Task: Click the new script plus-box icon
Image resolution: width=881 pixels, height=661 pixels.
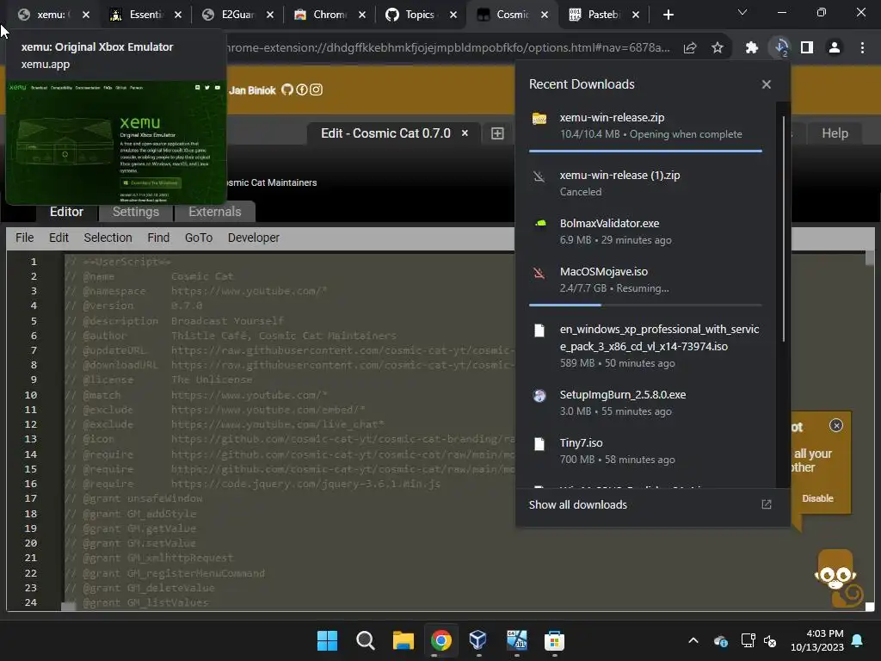Action: [x=497, y=133]
